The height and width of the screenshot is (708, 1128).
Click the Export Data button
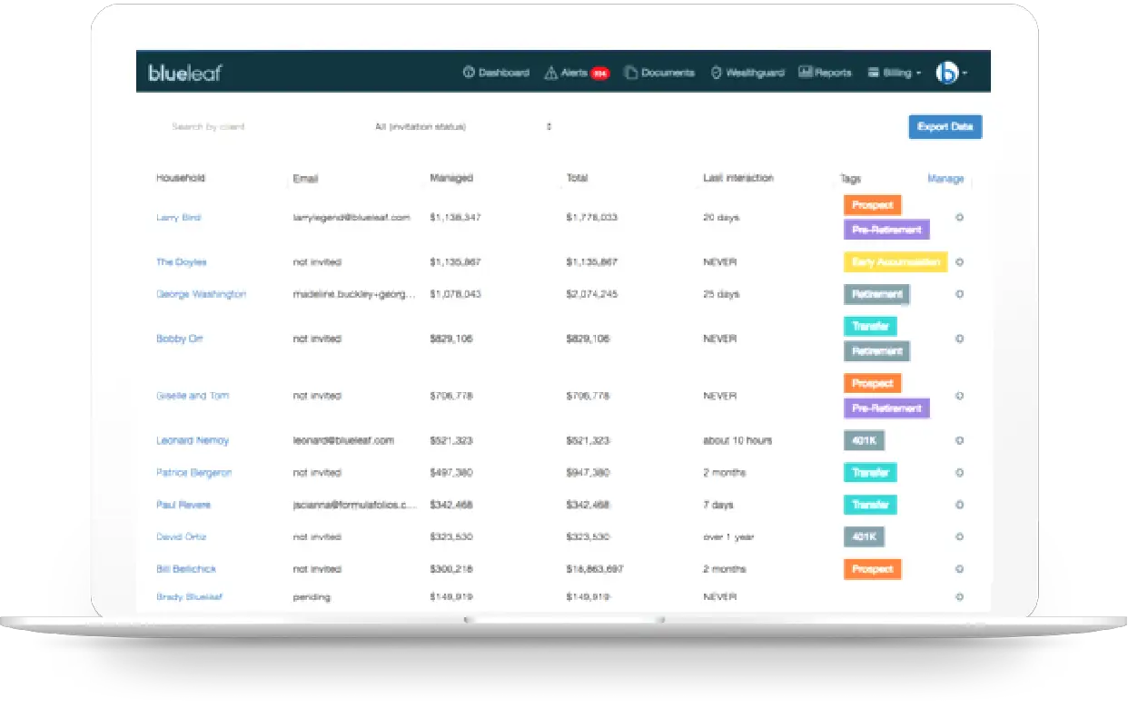pyautogui.click(x=945, y=127)
